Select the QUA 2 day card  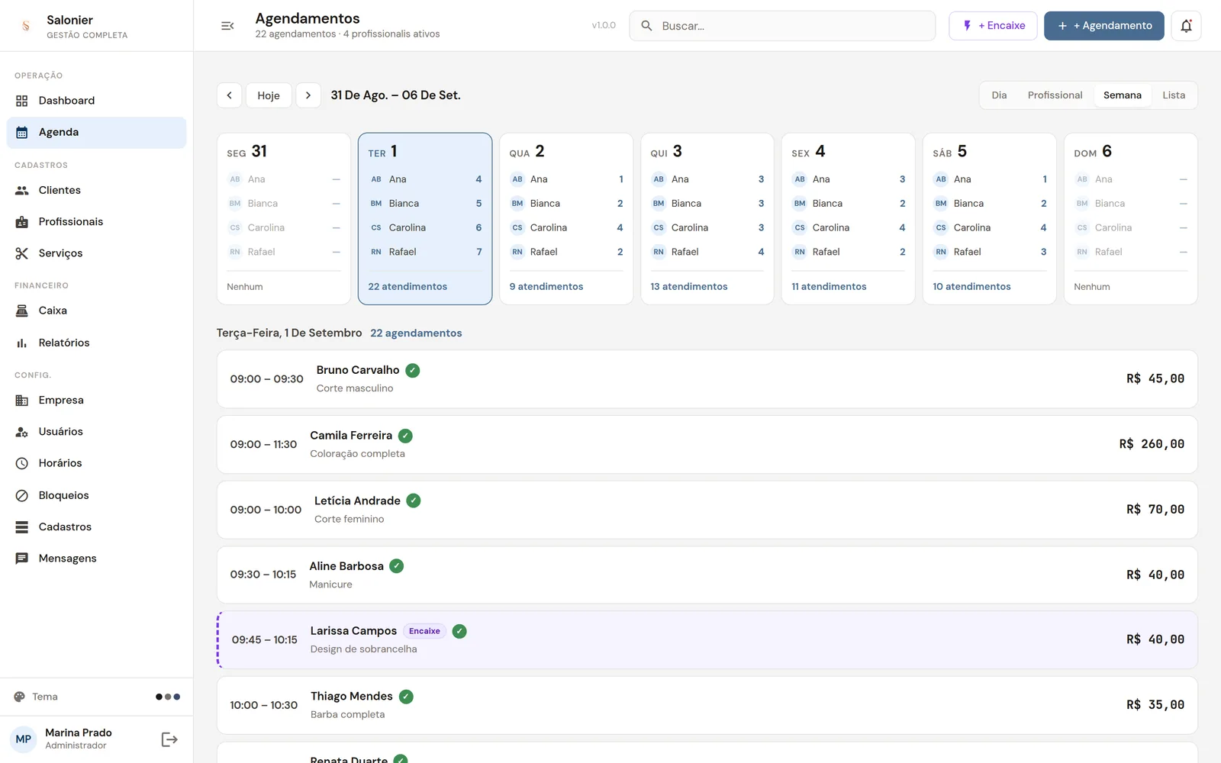[x=566, y=219]
